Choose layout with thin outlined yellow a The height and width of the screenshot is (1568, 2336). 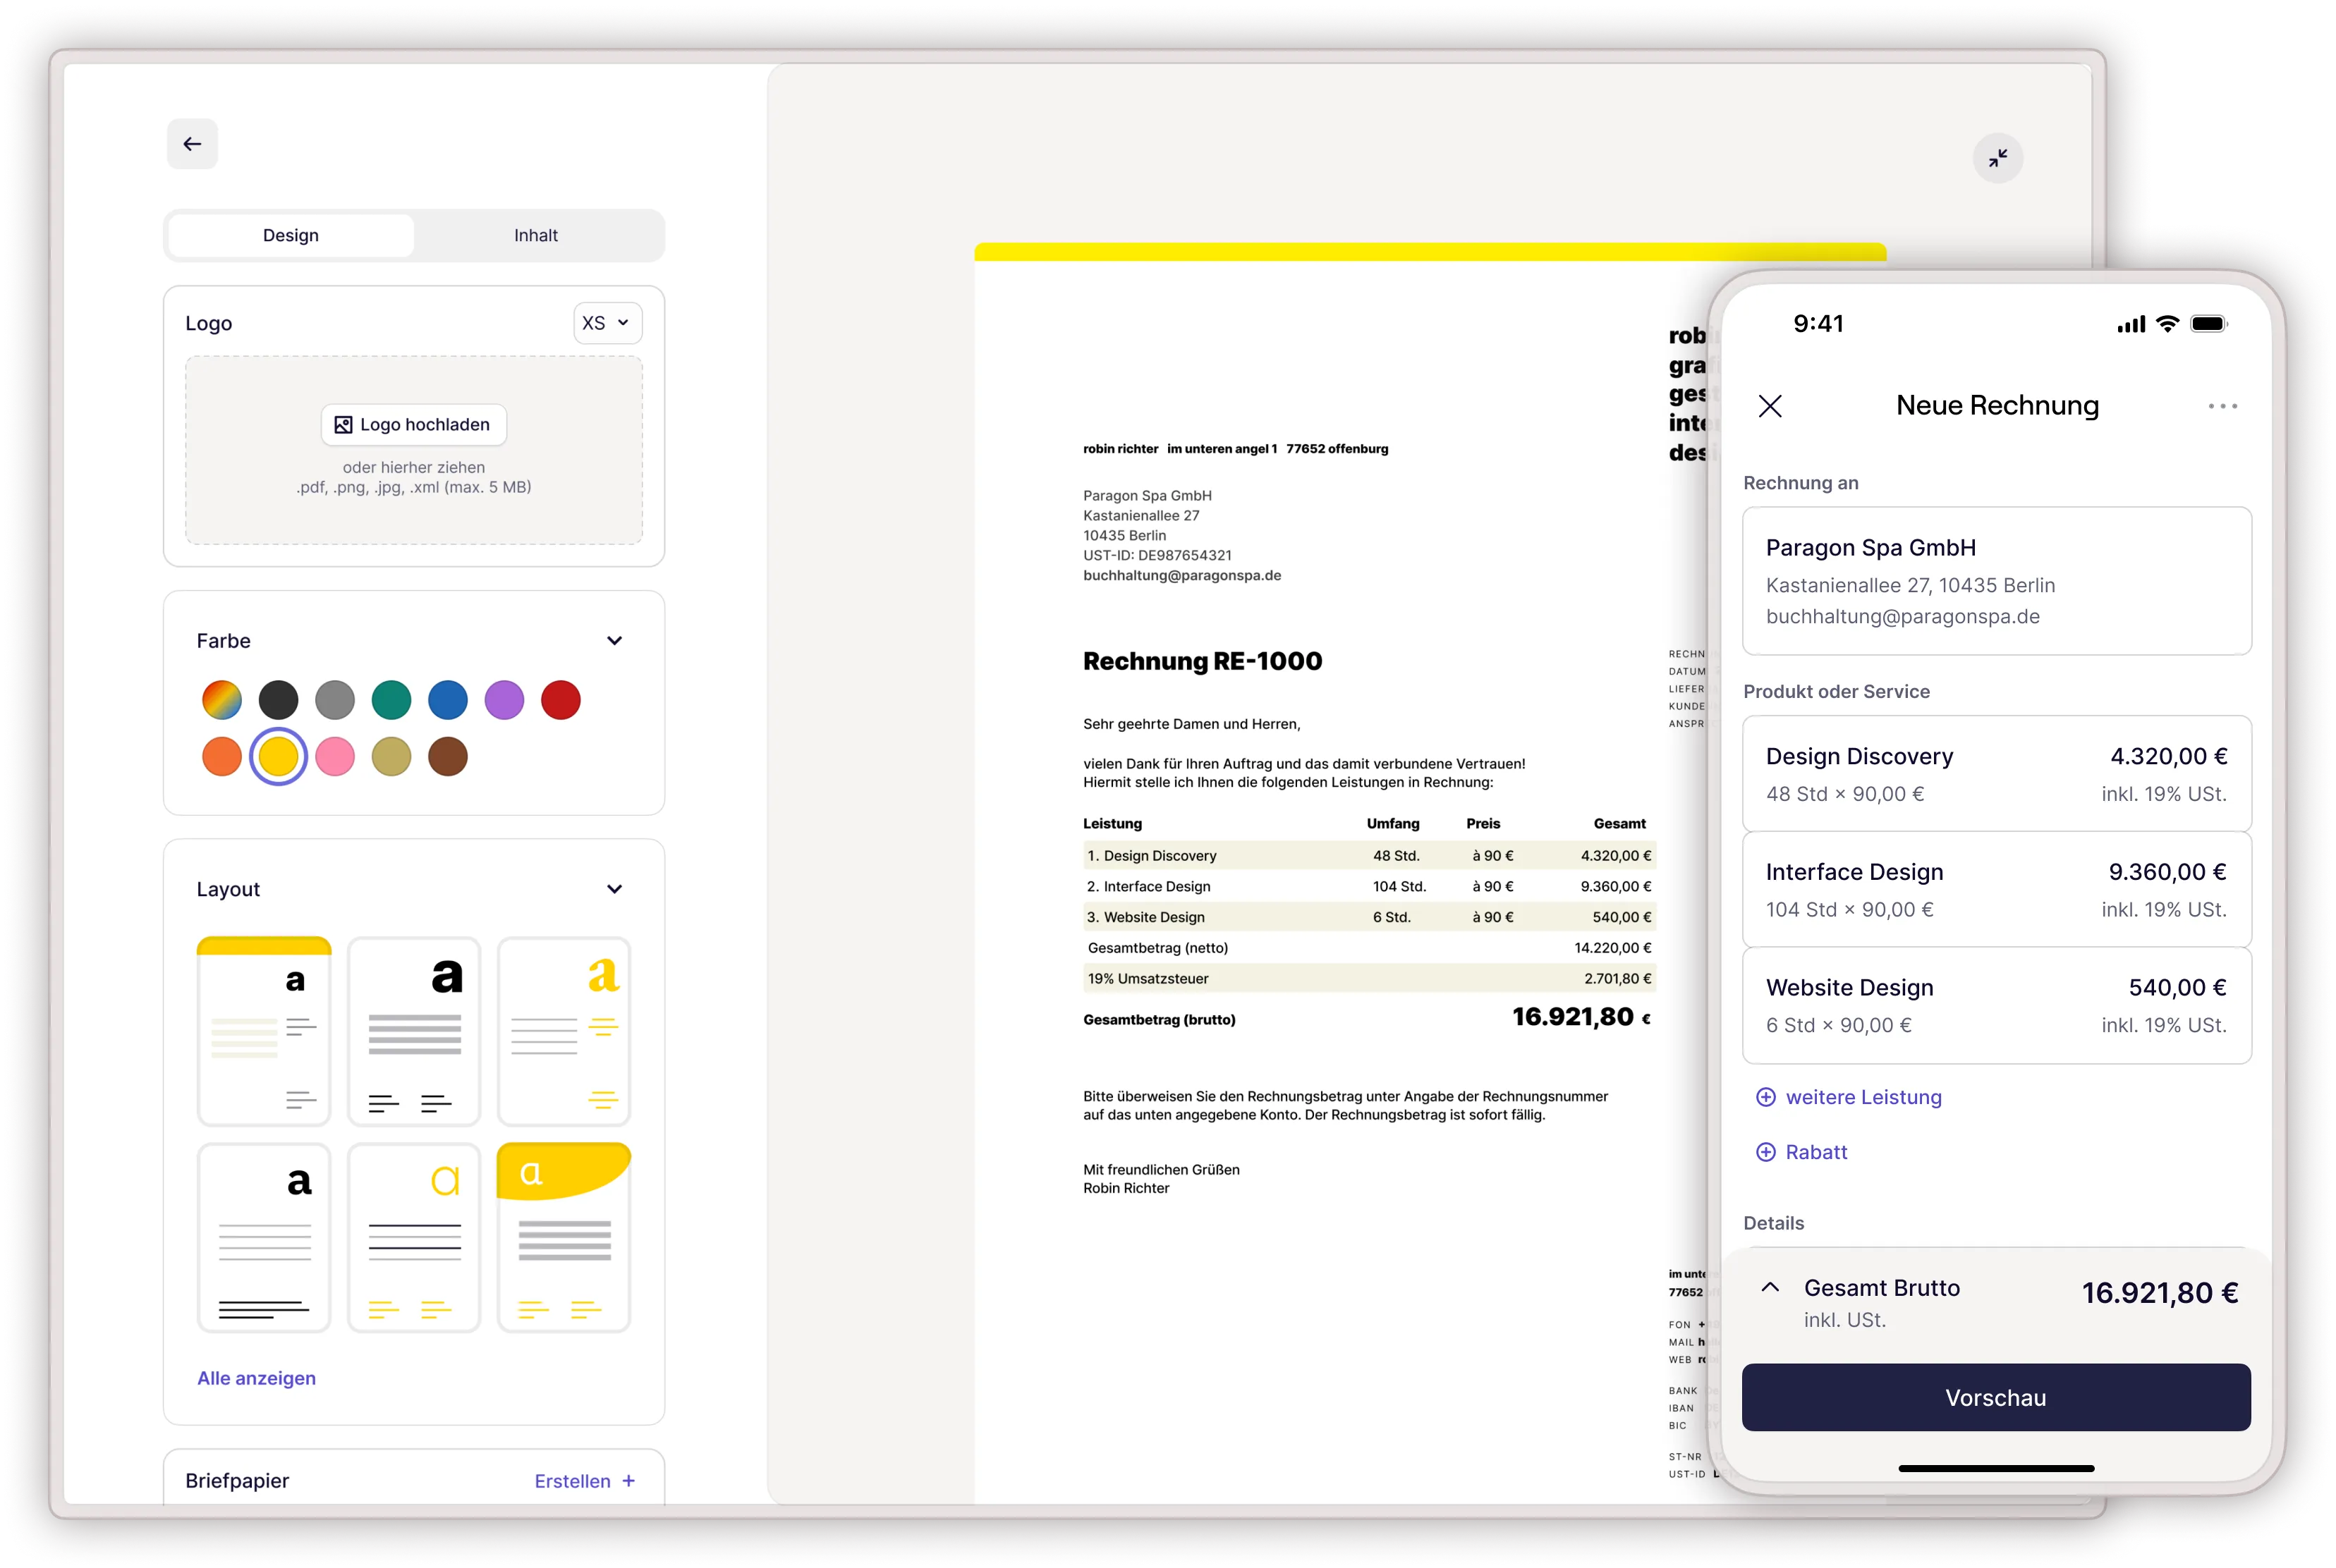414,1237
